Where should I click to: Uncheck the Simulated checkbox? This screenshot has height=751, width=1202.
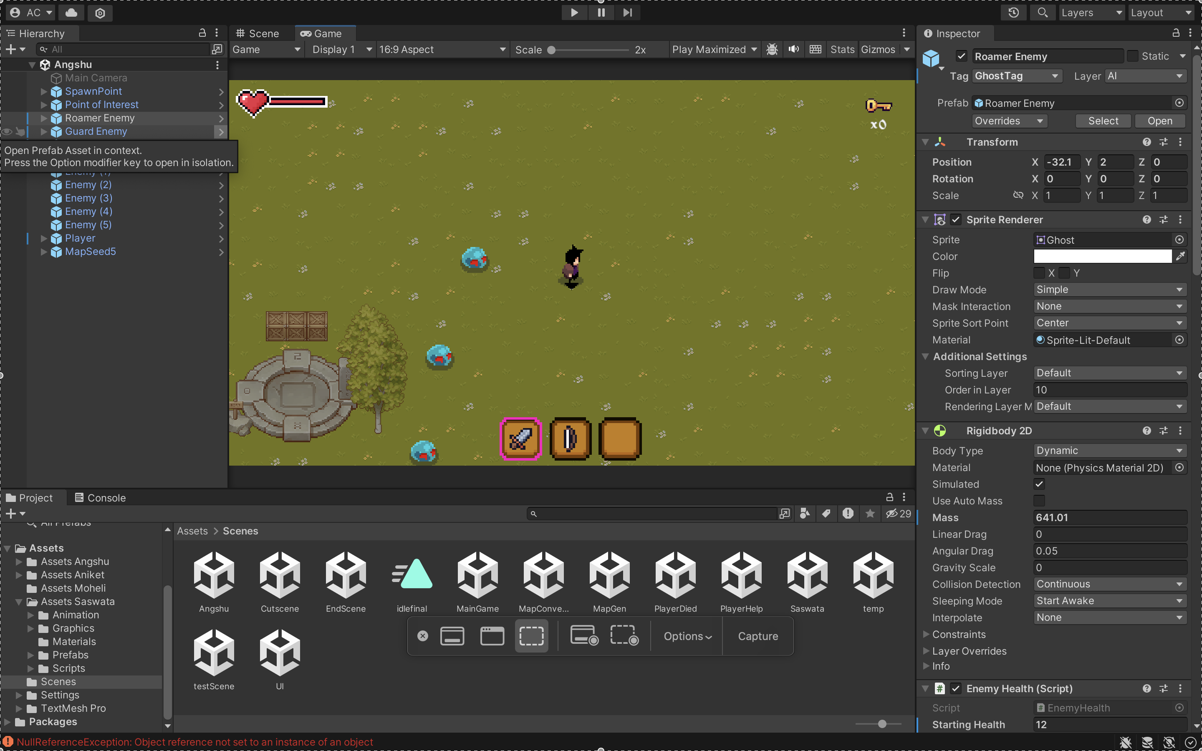(x=1038, y=484)
